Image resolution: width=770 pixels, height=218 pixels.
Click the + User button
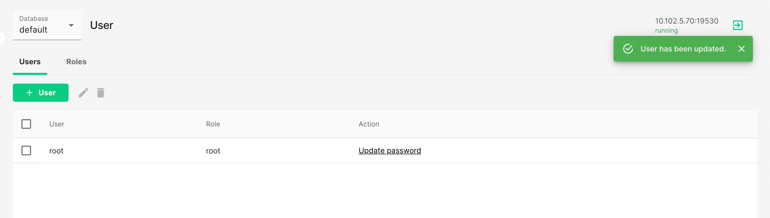coord(40,93)
